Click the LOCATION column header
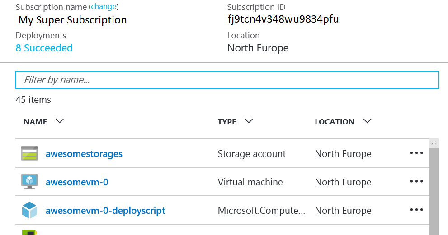The width and height of the screenshot is (448, 235). [x=335, y=122]
